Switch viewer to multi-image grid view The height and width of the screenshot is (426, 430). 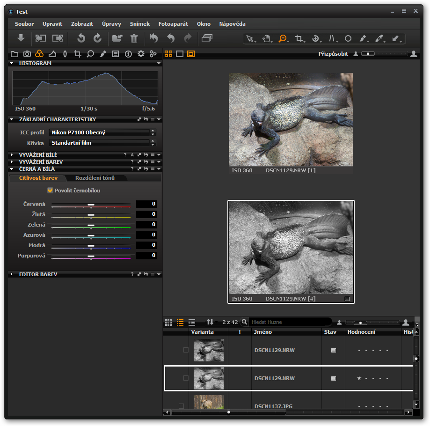(168, 54)
